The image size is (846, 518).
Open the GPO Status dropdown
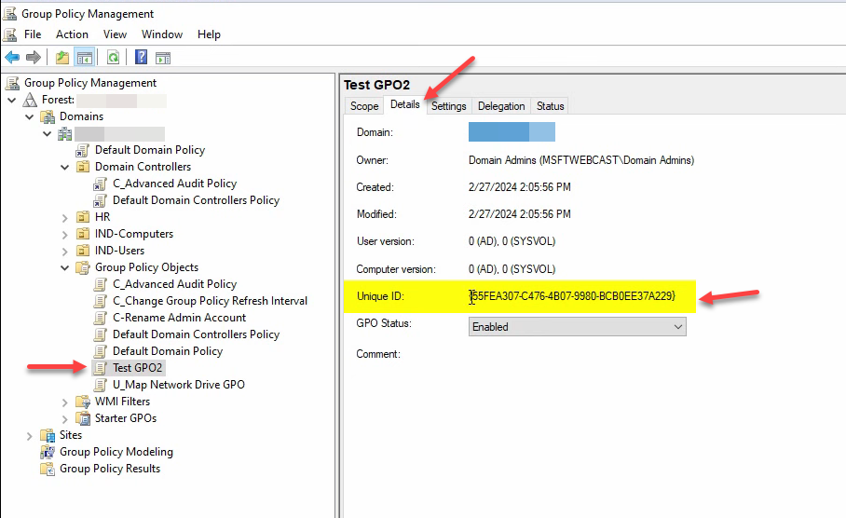[x=578, y=327]
